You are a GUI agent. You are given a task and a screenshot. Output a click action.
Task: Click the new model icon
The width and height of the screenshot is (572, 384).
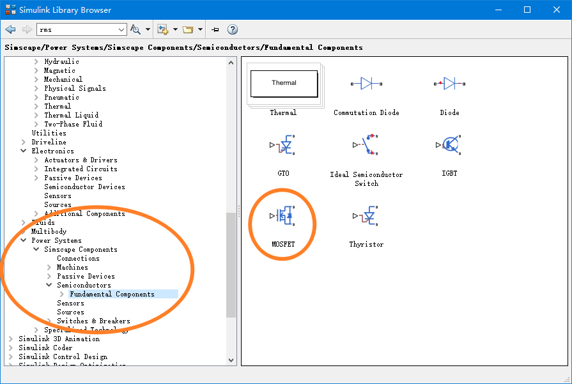[163, 29]
